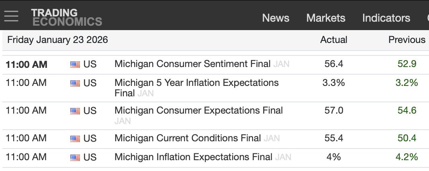Image resolution: width=429 pixels, height=171 pixels.
Task: Click US flag beside Michigan Consumer Expectations
Action: pyautogui.click(x=75, y=111)
